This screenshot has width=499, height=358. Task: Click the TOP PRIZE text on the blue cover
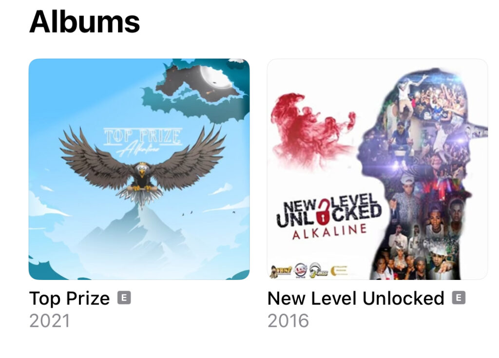click(x=143, y=136)
